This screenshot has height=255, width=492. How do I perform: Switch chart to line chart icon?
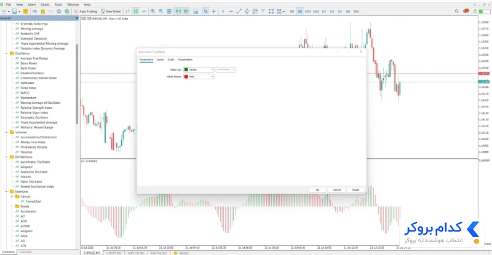point(144,11)
